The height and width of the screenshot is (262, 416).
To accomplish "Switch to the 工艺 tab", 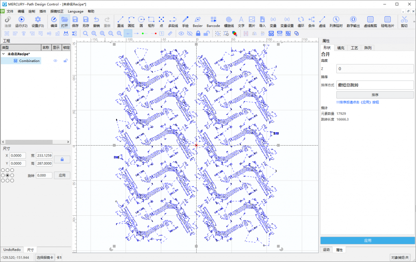I will (354, 48).
